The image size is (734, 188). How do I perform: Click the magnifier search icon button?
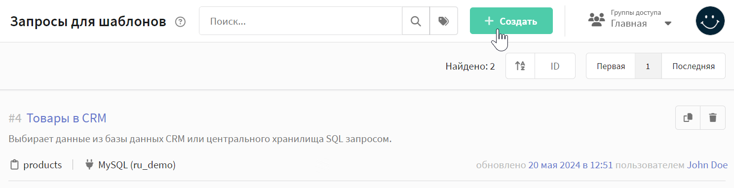click(x=416, y=21)
